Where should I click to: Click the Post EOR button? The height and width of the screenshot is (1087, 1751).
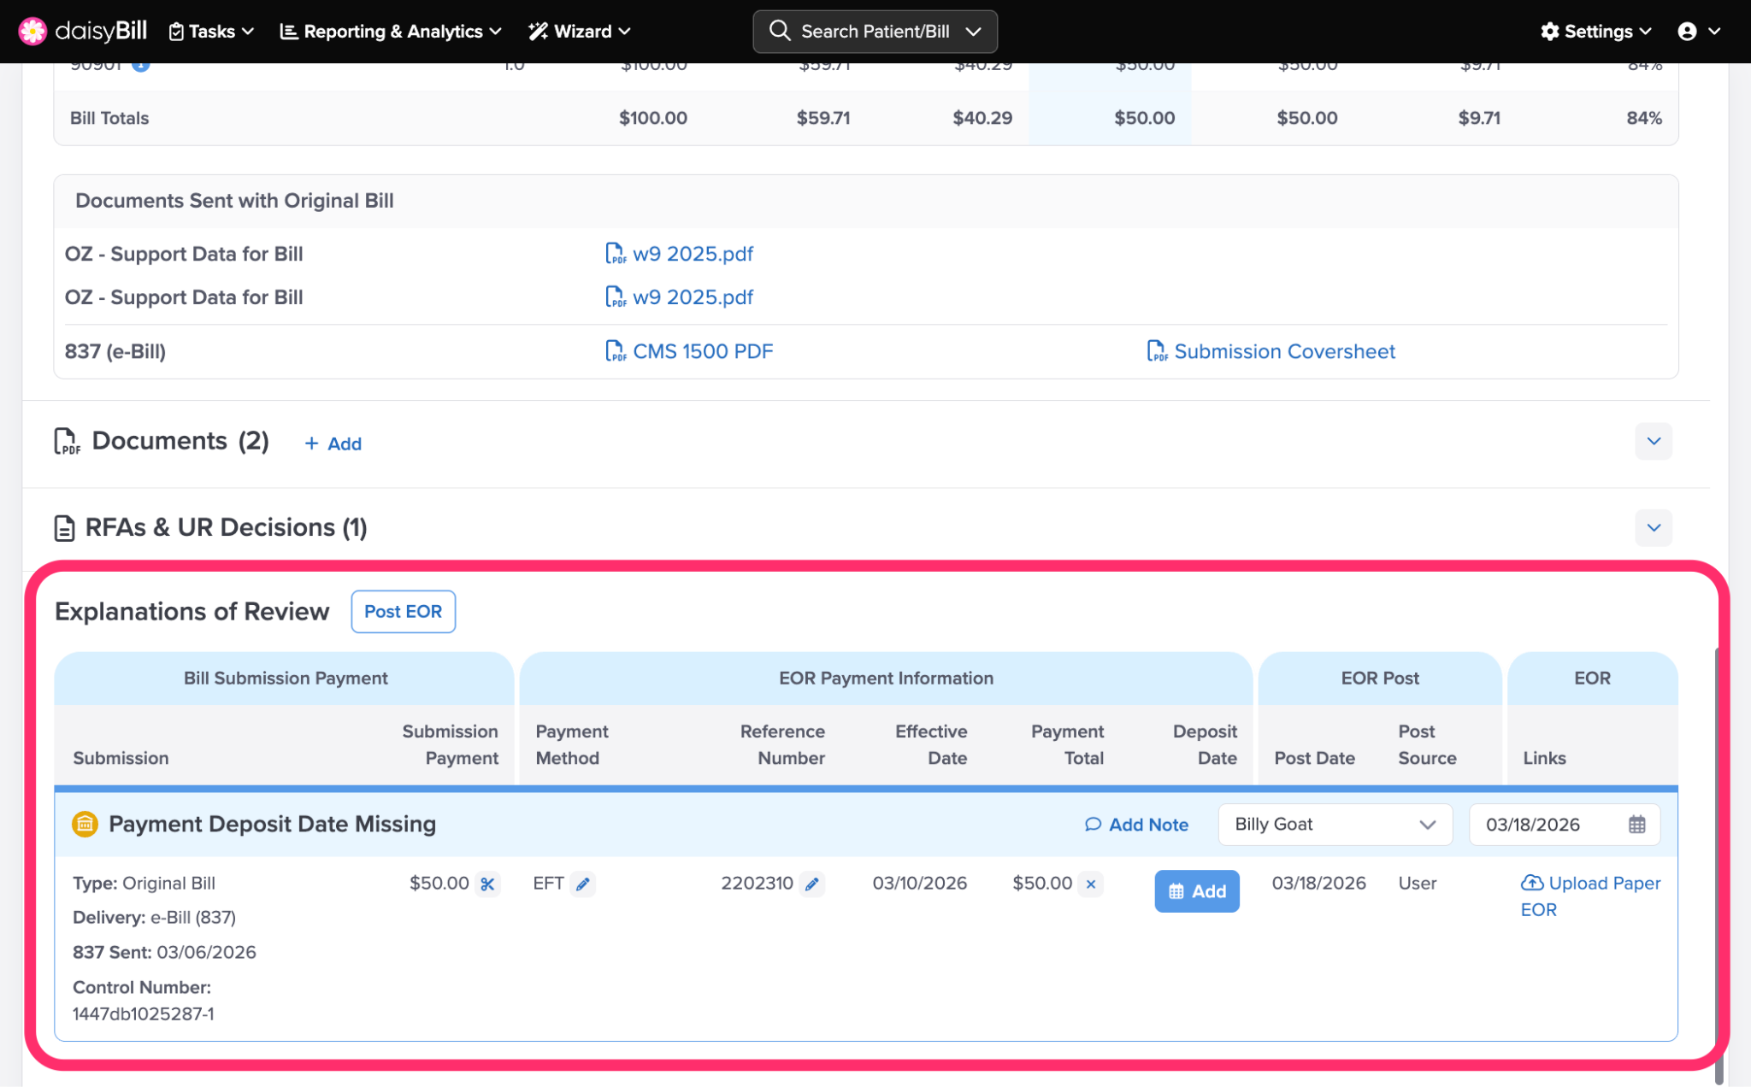tap(403, 612)
